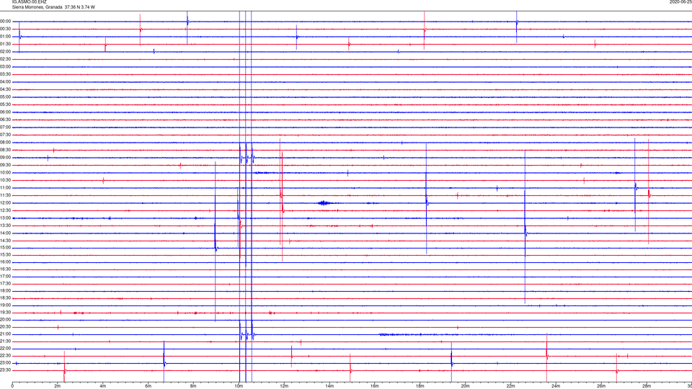Choose the 22m axis tick label

coord(510,386)
